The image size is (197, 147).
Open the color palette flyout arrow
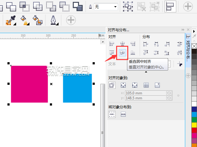(194, 31)
